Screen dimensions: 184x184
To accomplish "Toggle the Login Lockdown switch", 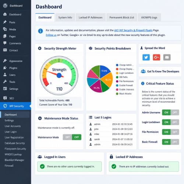I will click(x=170, y=122).
